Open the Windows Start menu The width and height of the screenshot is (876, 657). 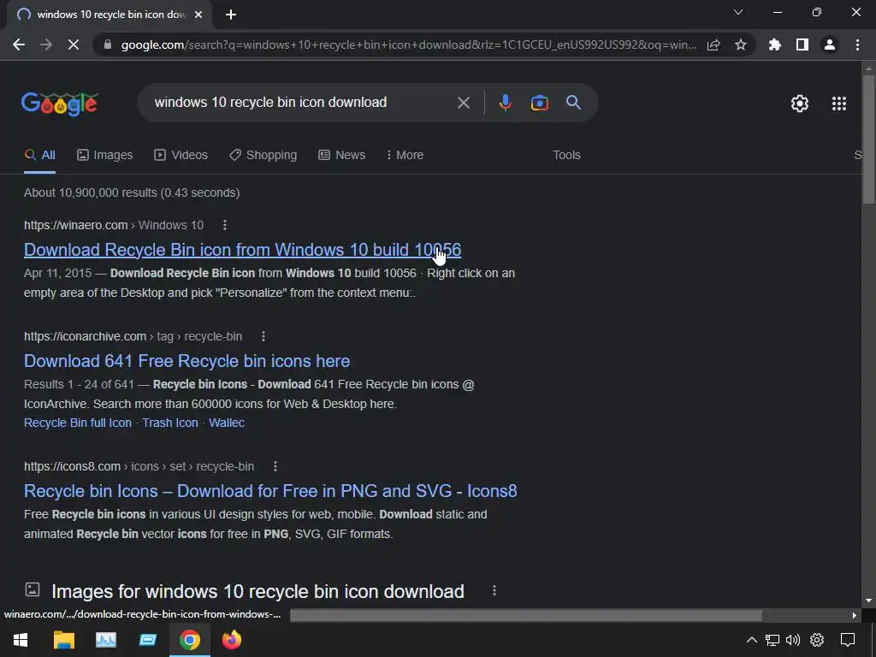21,640
